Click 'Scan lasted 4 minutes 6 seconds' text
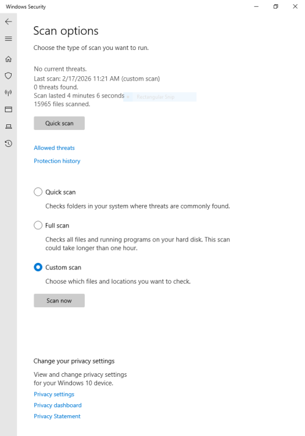305x436 pixels. coord(79,96)
